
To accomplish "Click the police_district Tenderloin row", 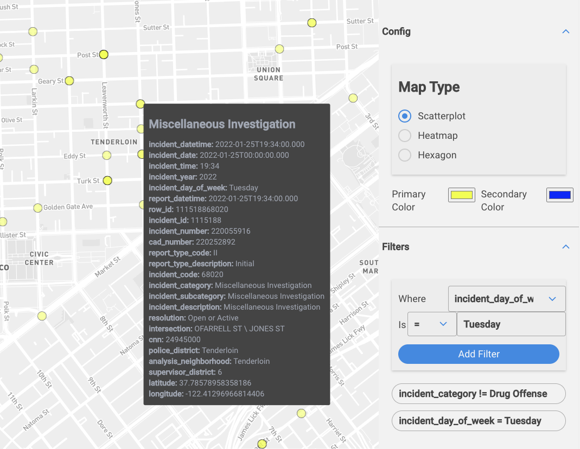I will pos(194,350).
